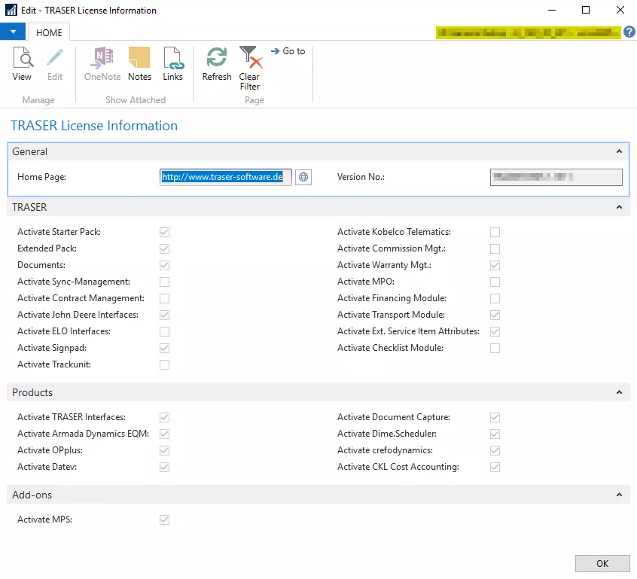Enable Activate MPO checkbox

pyautogui.click(x=495, y=282)
